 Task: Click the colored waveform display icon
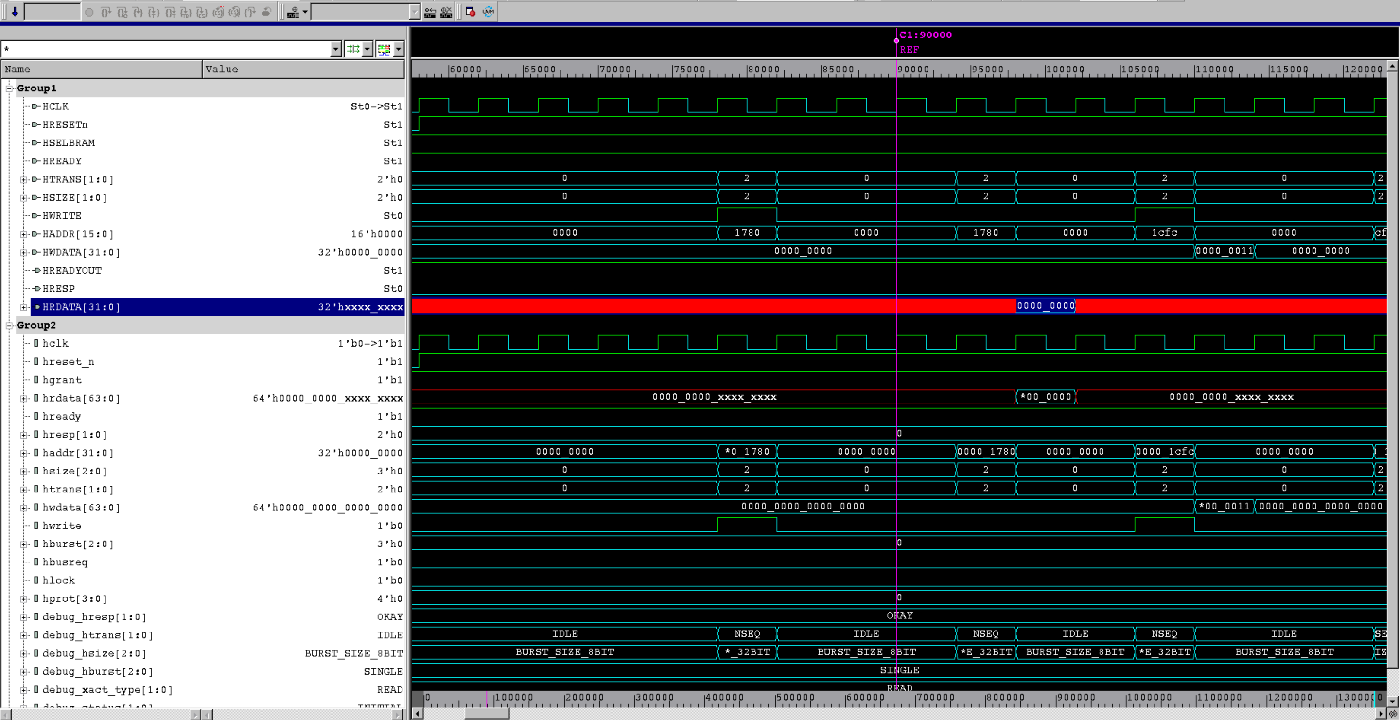point(384,49)
